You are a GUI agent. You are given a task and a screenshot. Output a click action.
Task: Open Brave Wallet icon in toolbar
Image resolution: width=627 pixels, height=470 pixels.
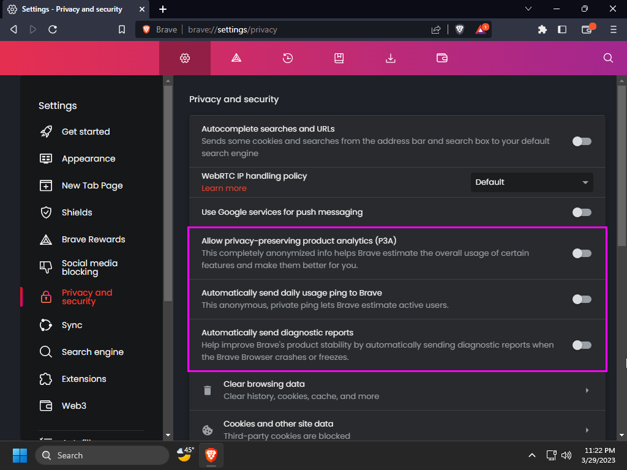(588, 29)
